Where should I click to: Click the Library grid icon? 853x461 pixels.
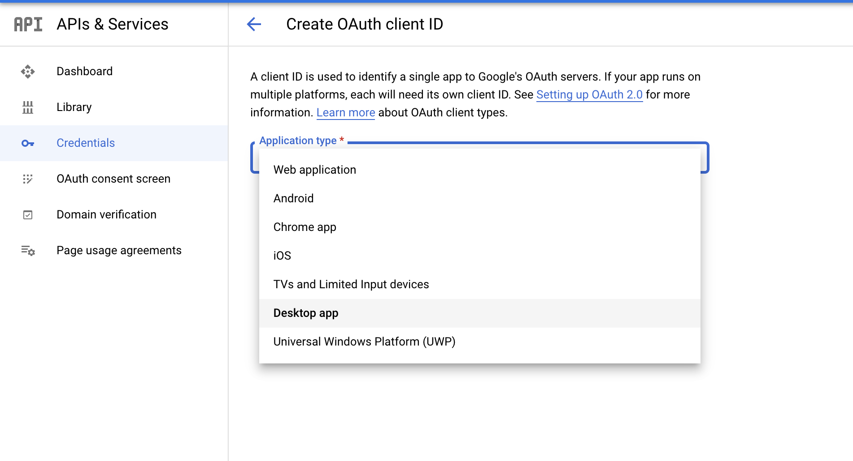pyautogui.click(x=28, y=107)
